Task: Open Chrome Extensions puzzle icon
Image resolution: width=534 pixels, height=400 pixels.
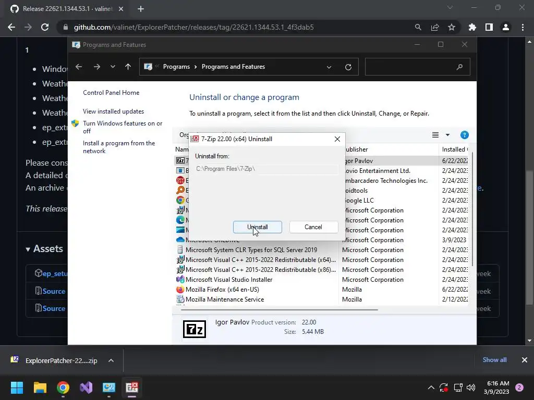Action: (x=472, y=27)
